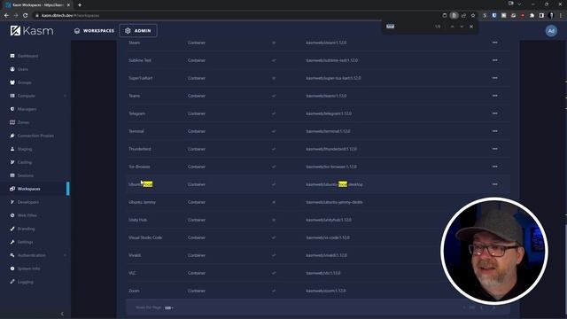The height and width of the screenshot is (319, 567).
Task: Click the VLC workspace name
Action: tap(132, 273)
